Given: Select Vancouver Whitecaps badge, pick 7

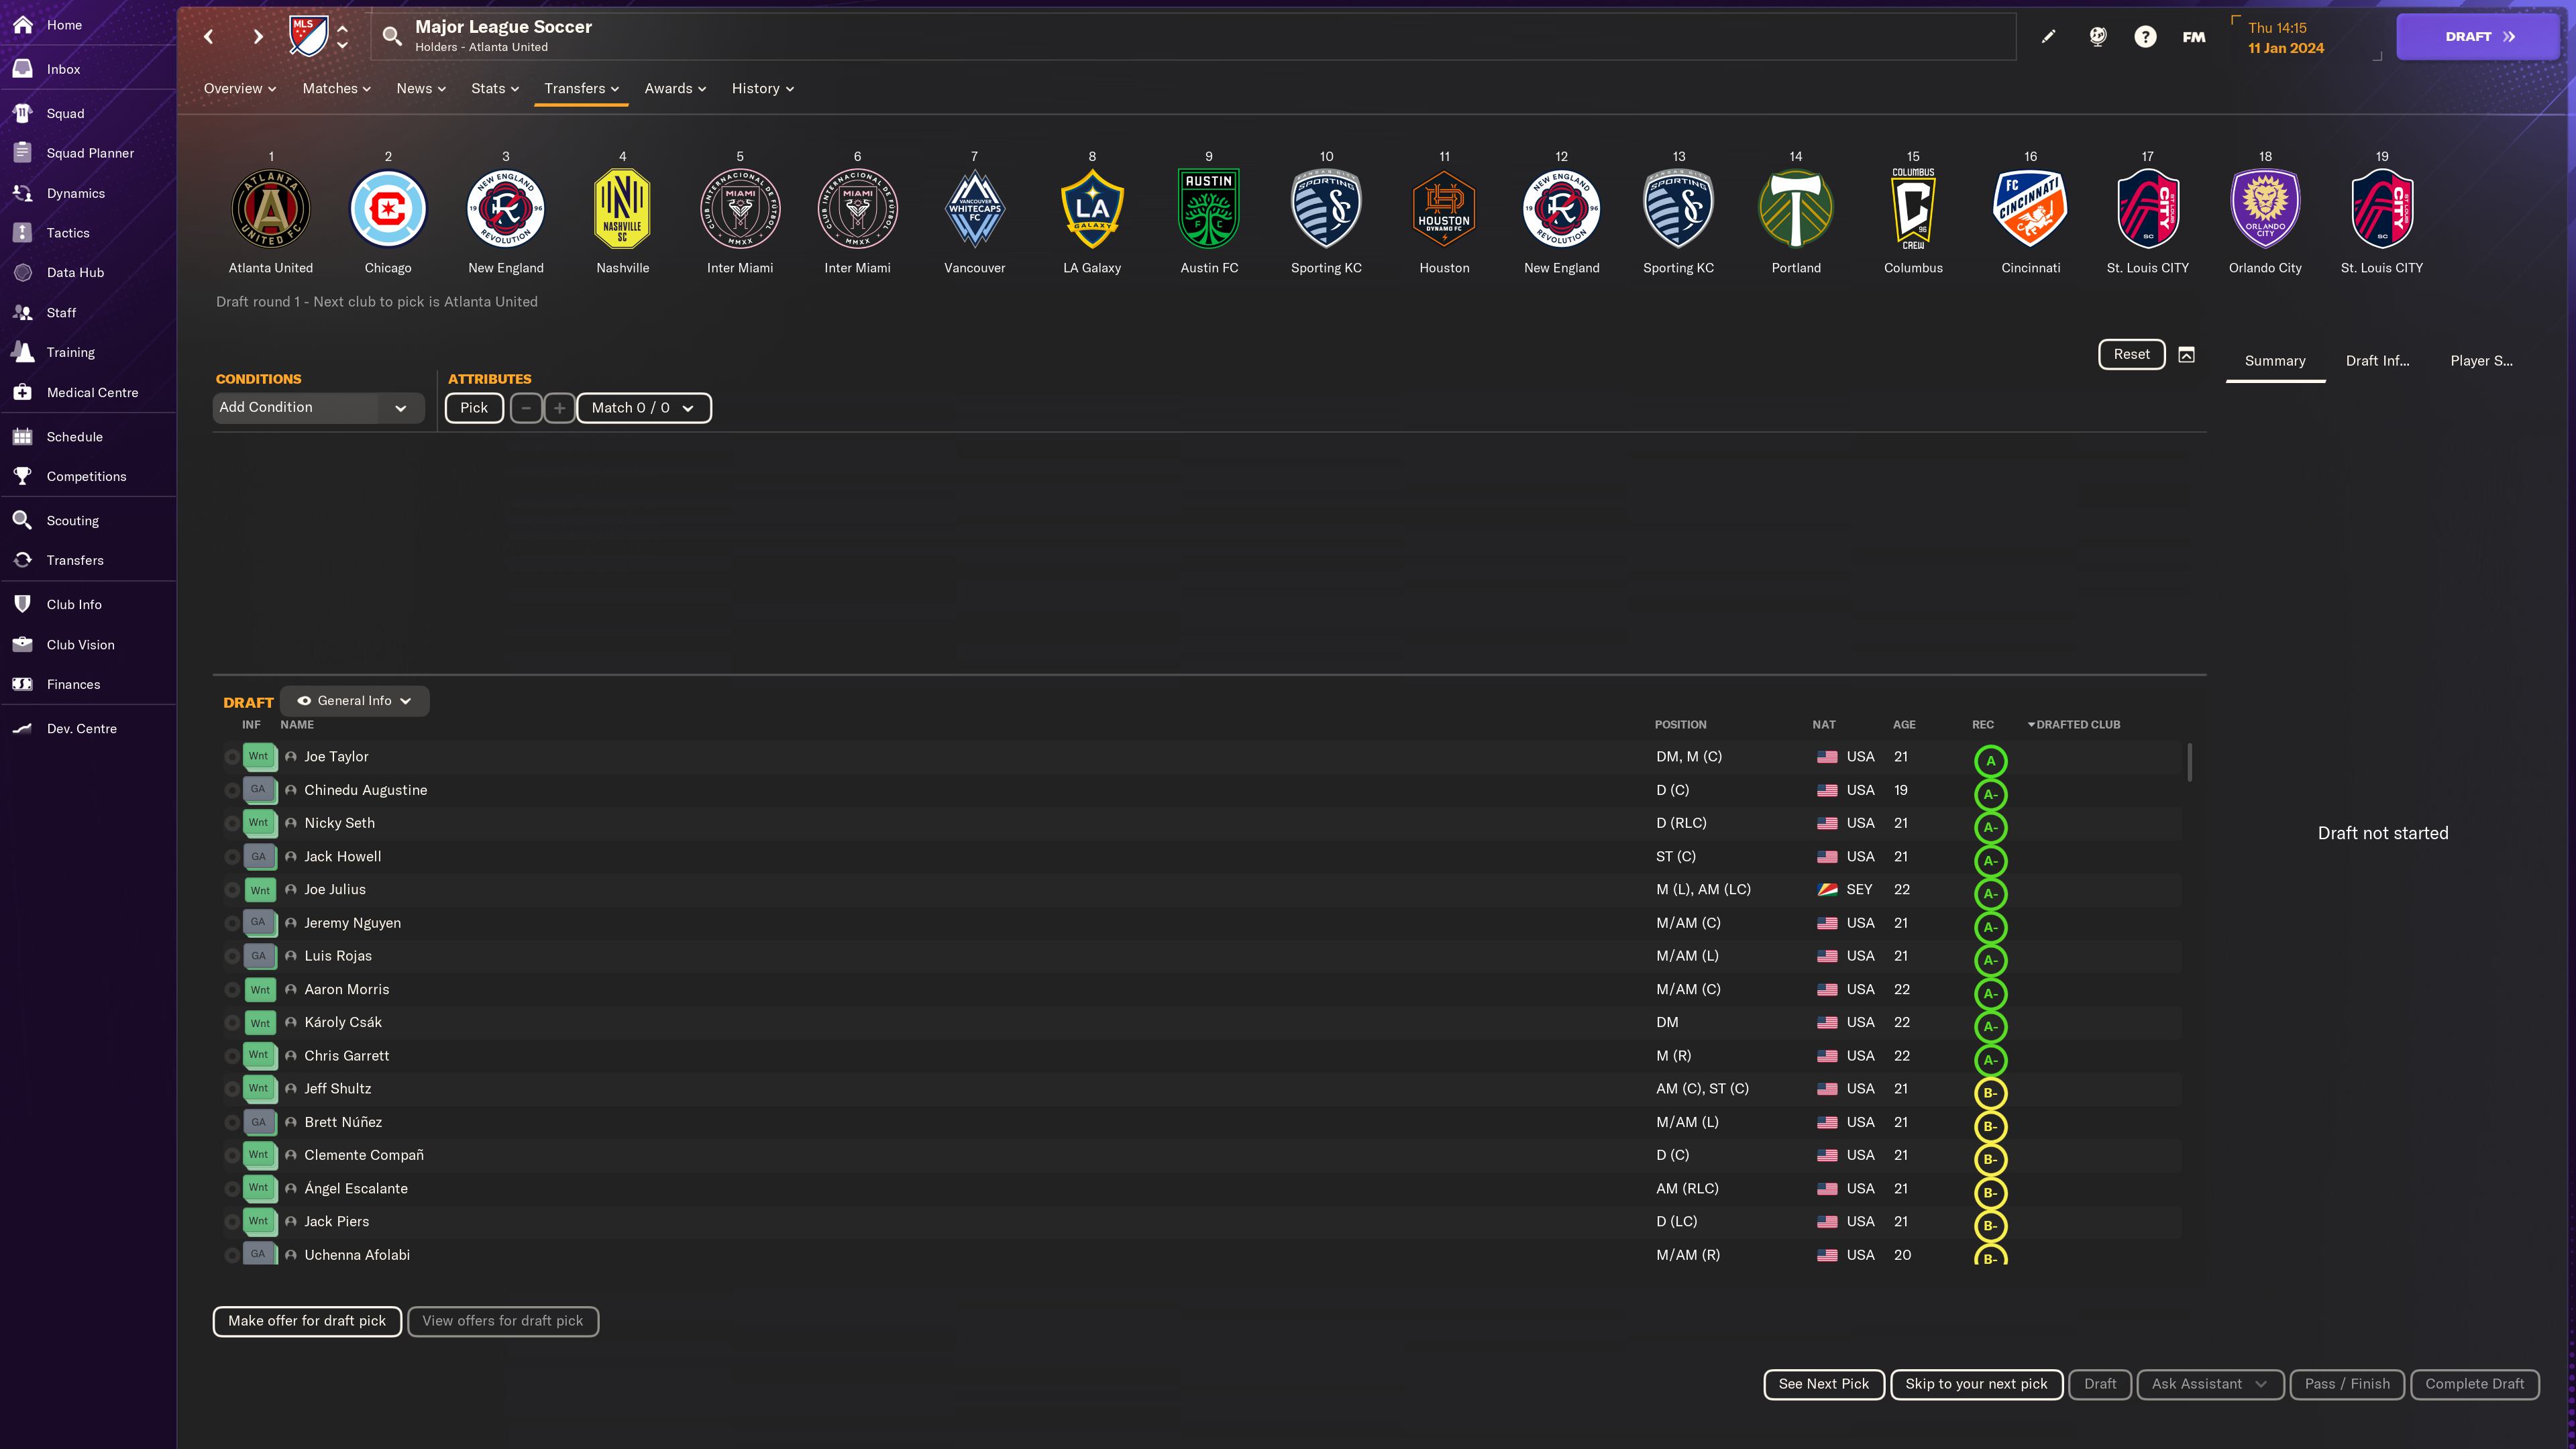Looking at the screenshot, I should (x=974, y=209).
